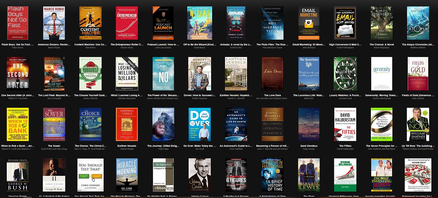
Task: Click the author name Andy Stanley
Action: coord(418,99)
